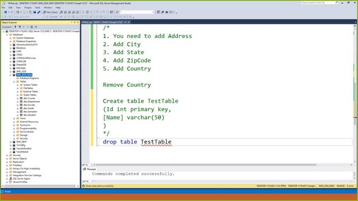Select the dbo.Faculty table

point(29,105)
